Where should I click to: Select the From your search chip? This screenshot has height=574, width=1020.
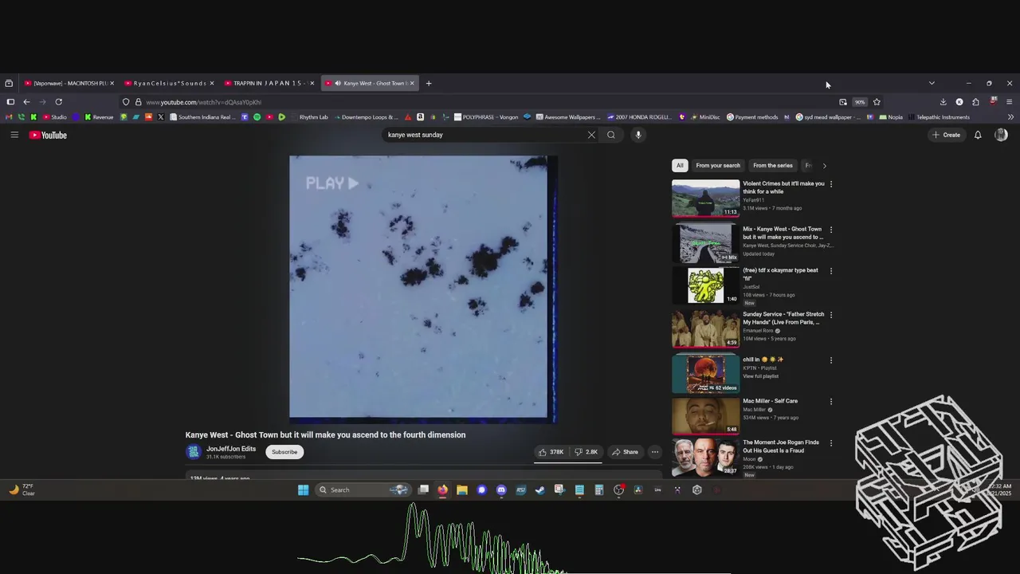[x=718, y=166]
